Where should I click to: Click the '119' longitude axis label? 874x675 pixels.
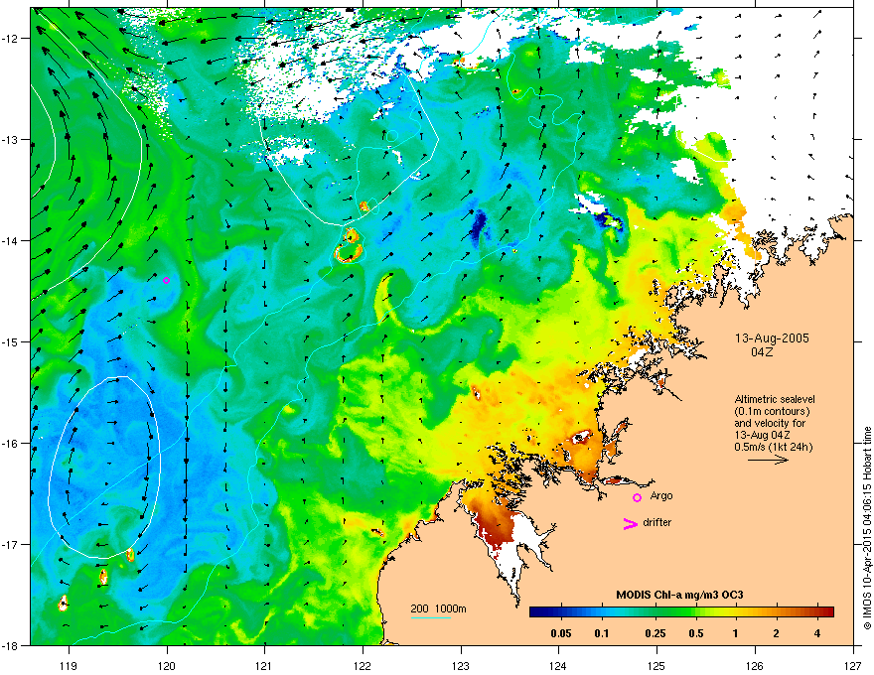click(69, 665)
